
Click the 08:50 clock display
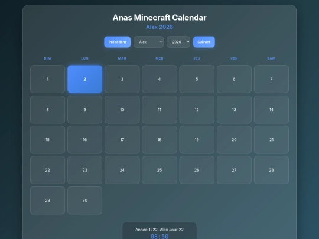tap(159, 237)
